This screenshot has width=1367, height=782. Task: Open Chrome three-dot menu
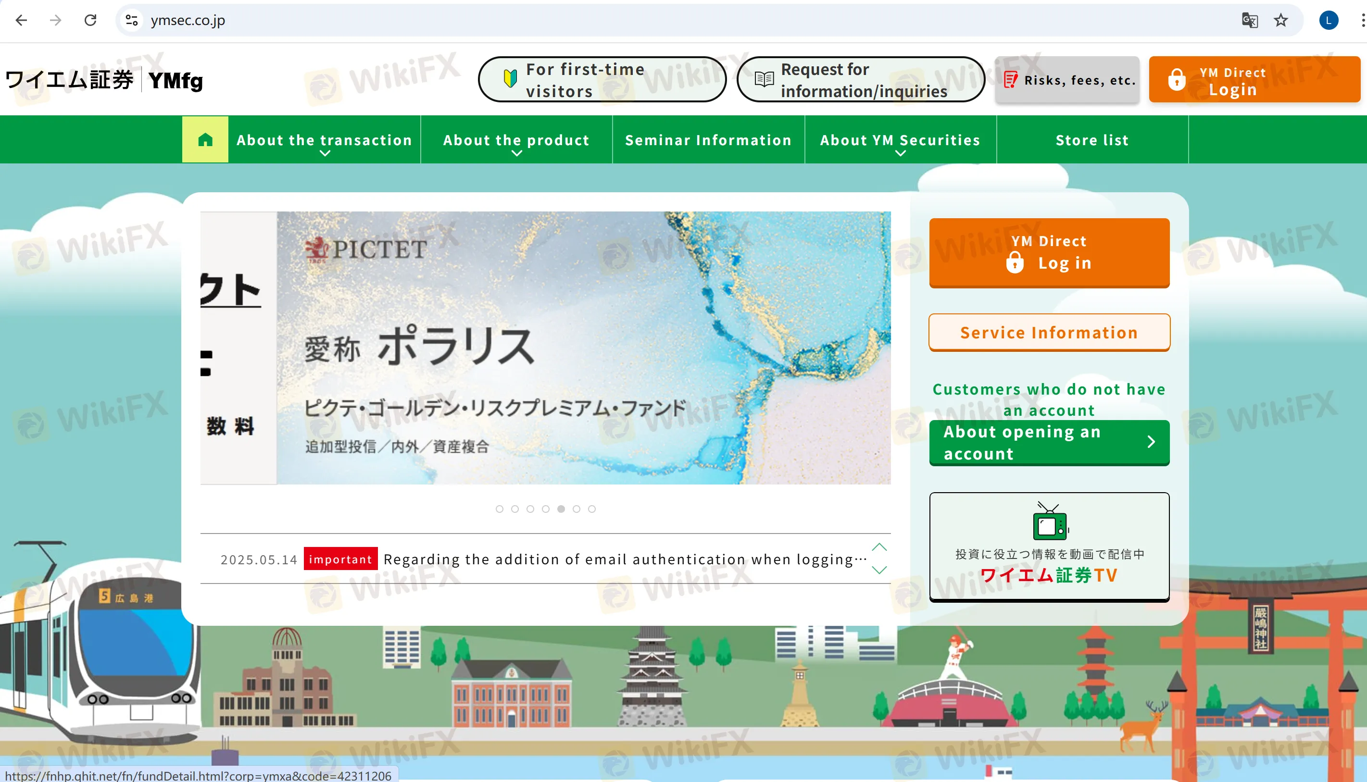point(1362,20)
